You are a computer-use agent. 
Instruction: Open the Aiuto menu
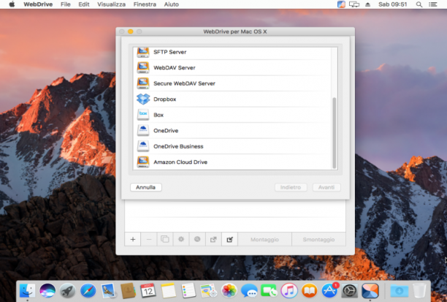(172, 4)
